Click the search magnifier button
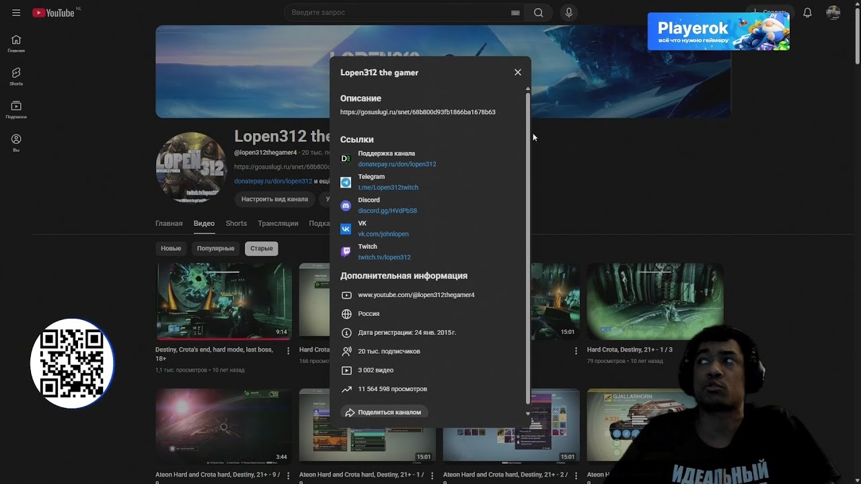 pyautogui.click(x=538, y=13)
